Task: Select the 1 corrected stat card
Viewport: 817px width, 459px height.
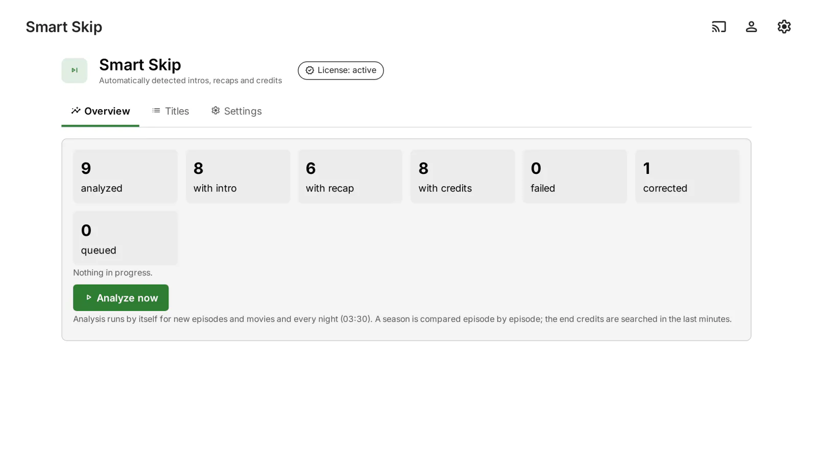Action: coord(687,176)
